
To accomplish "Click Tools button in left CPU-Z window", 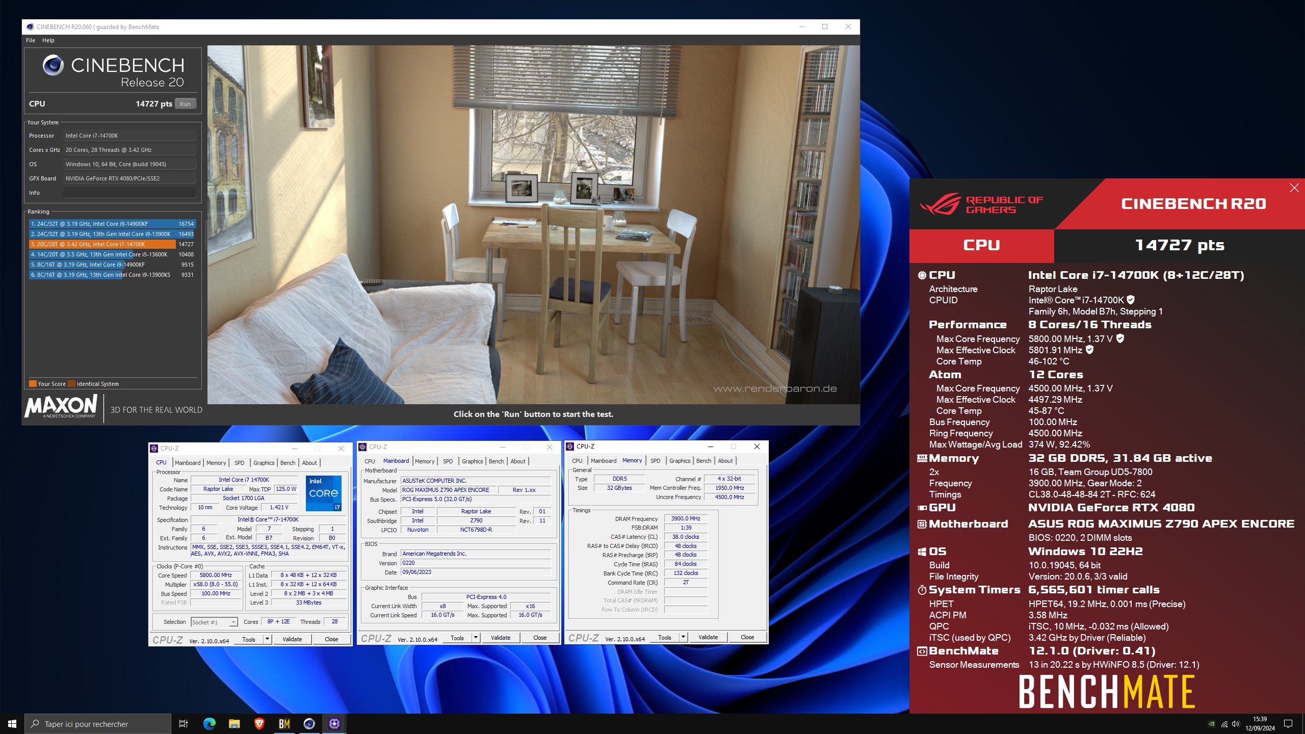I will coord(249,639).
